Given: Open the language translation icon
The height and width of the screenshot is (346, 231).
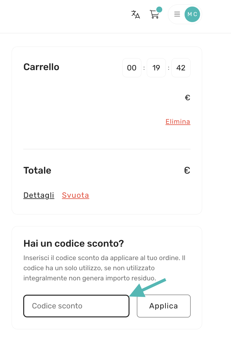Looking at the screenshot, I should (135, 14).
